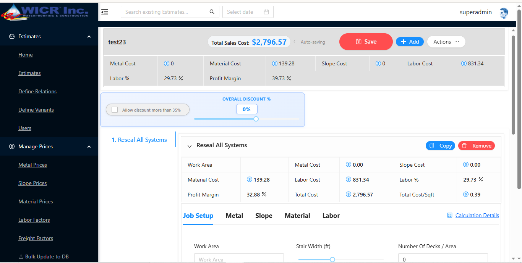Click the ellipsis icon on Actions
The height and width of the screenshot is (263, 522).
[457, 42]
